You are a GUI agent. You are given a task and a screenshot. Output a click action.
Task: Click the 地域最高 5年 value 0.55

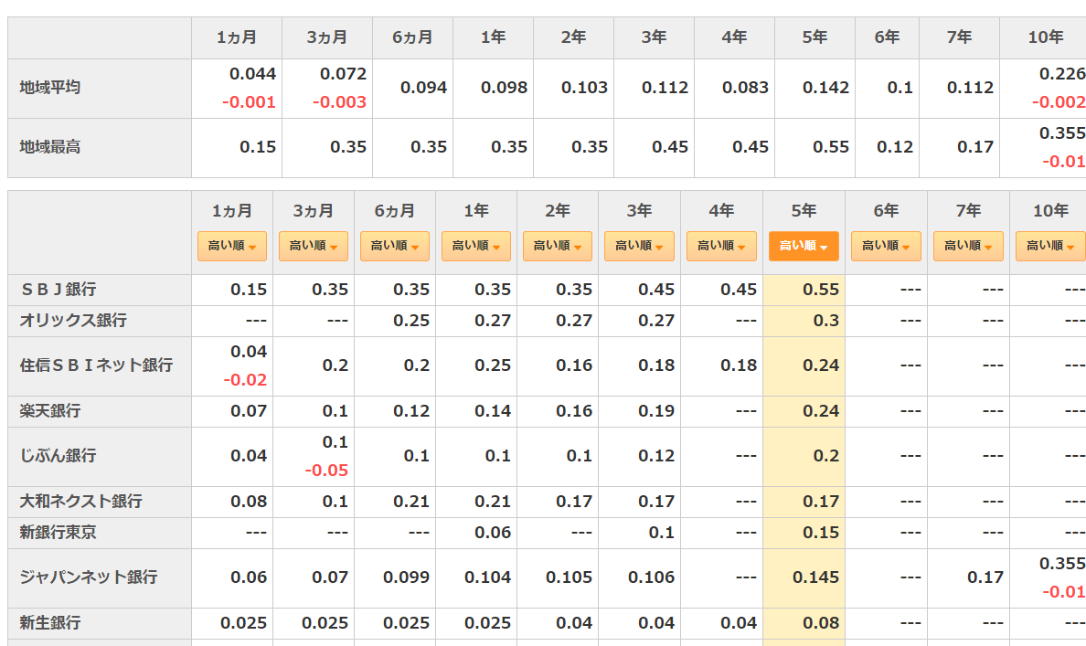831,147
